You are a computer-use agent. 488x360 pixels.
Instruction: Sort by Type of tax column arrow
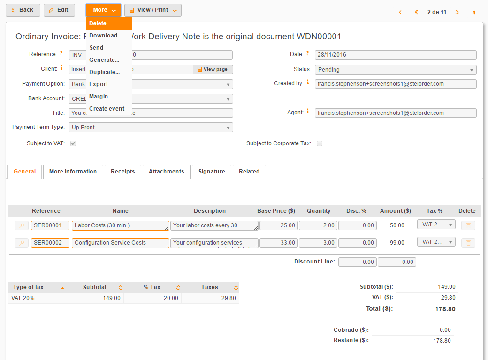(62, 288)
